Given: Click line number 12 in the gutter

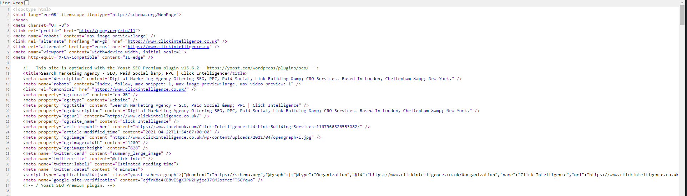Looking at the screenshot, I should 7,68.
